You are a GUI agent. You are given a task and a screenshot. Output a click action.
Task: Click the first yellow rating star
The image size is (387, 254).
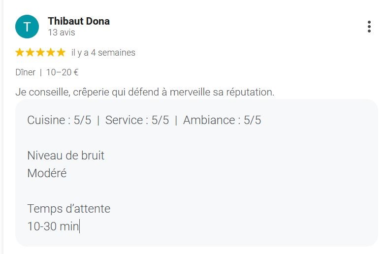tap(20, 52)
